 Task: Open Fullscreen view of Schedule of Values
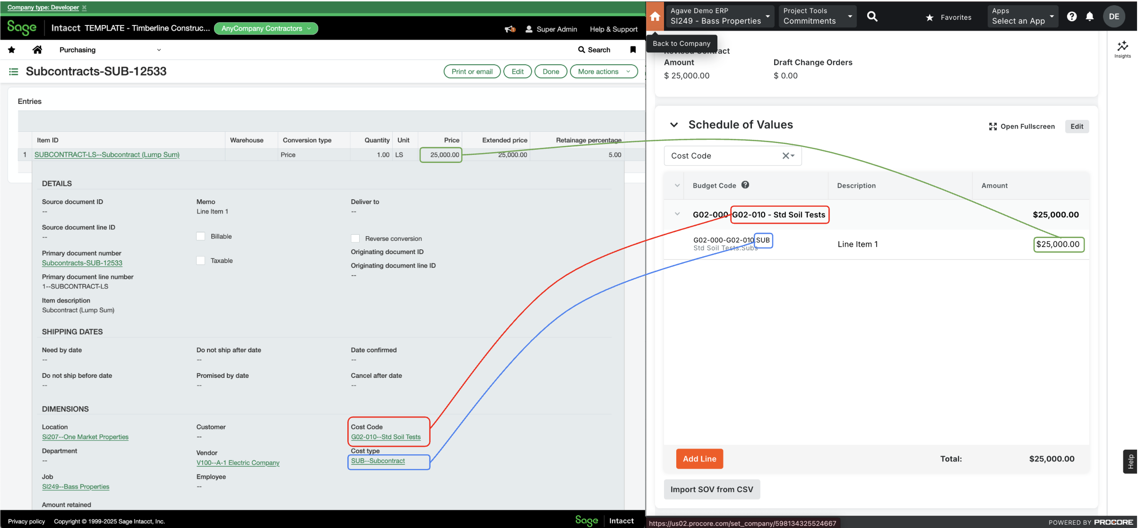1022,126
